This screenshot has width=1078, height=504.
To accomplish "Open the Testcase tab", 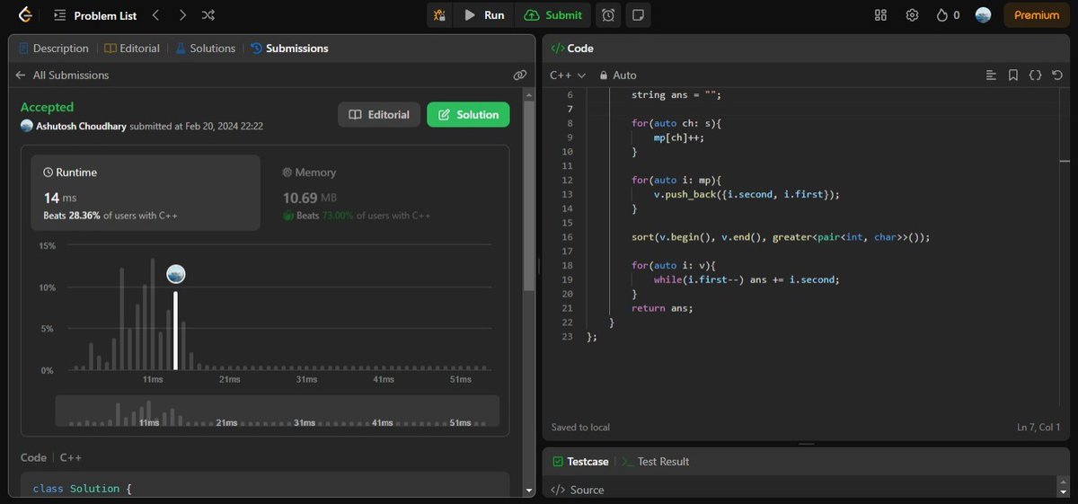I will coord(580,462).
